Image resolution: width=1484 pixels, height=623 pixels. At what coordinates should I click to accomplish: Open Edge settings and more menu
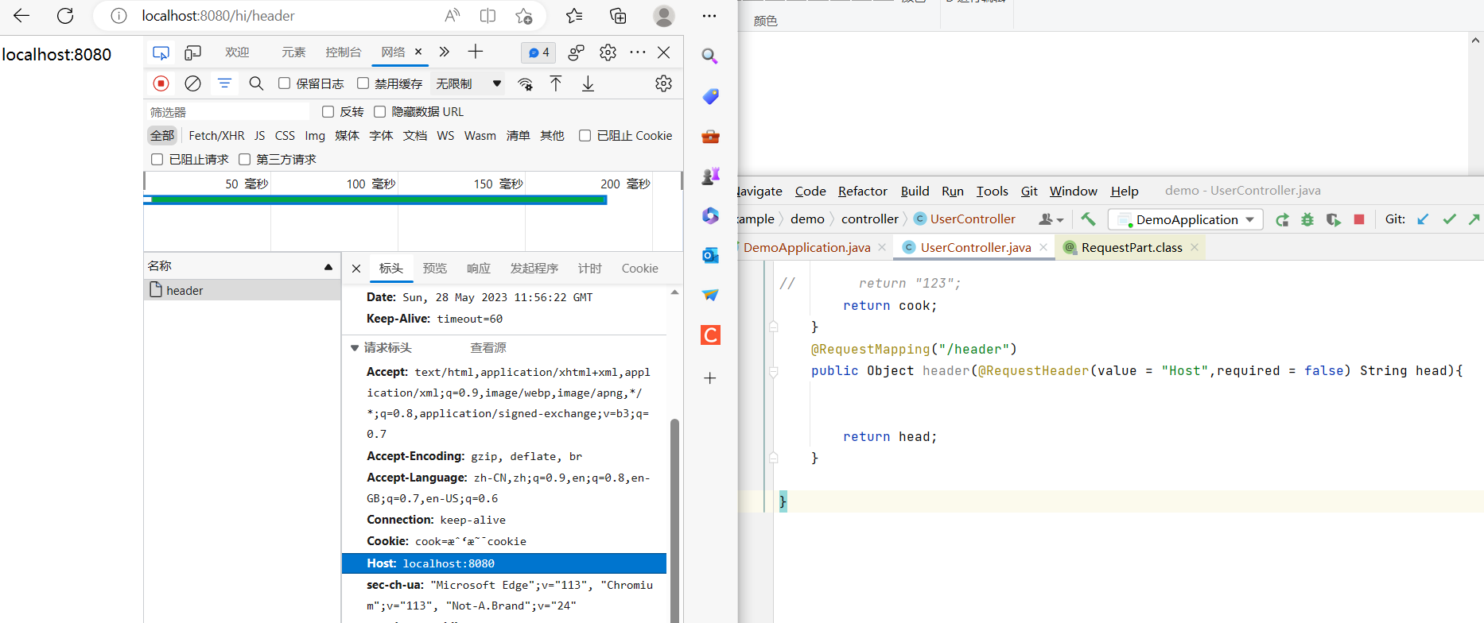tap(709, 15)
